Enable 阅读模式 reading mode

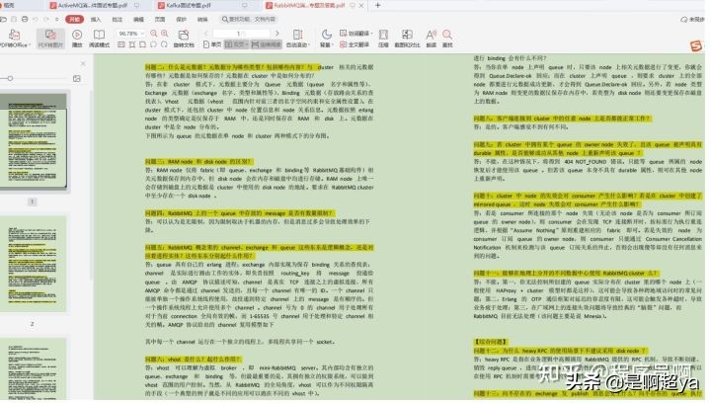(x=99, y=39)
